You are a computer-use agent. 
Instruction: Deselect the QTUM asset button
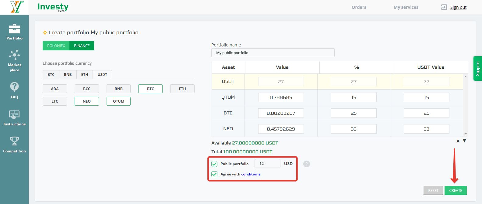119,101
